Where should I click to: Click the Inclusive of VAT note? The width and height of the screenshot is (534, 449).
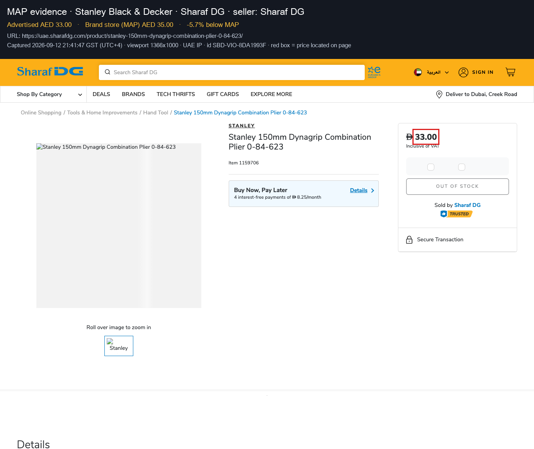(423, 146)
